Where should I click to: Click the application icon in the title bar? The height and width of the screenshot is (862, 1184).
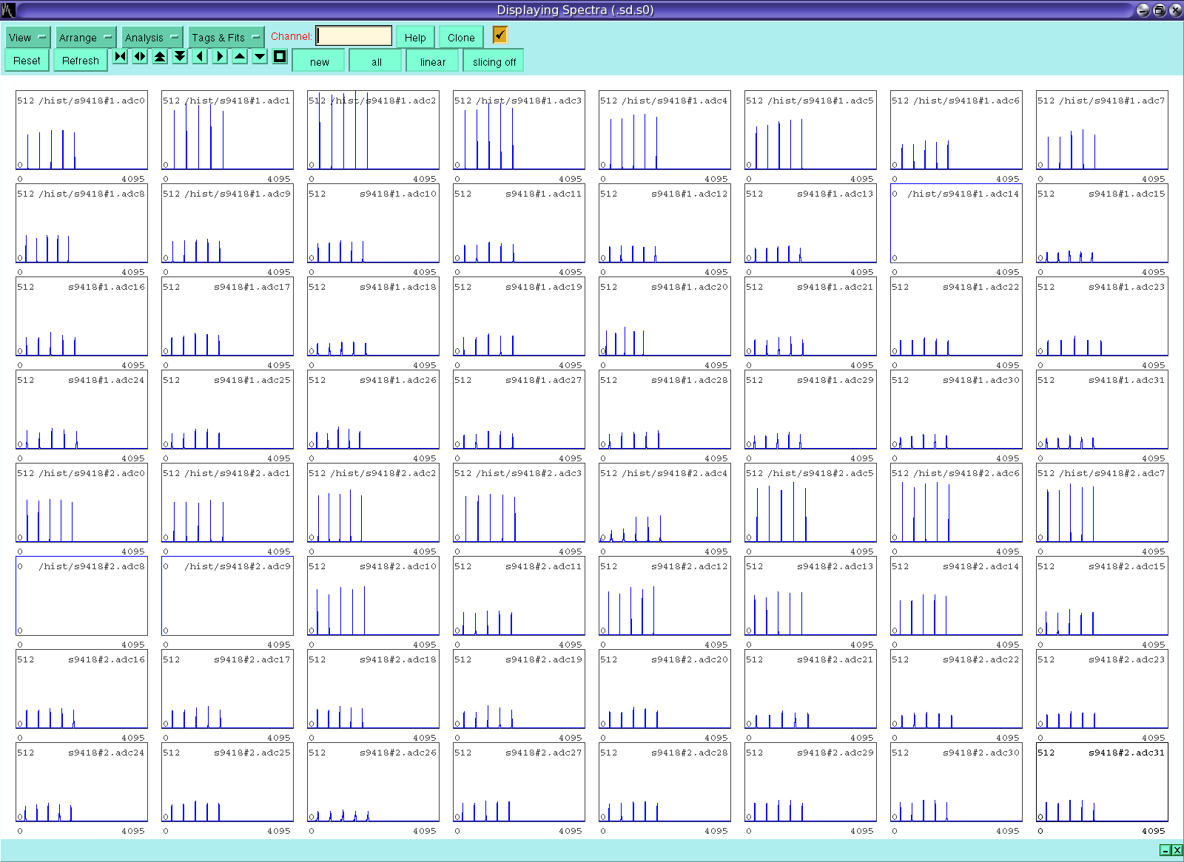(x=8, y=10)
